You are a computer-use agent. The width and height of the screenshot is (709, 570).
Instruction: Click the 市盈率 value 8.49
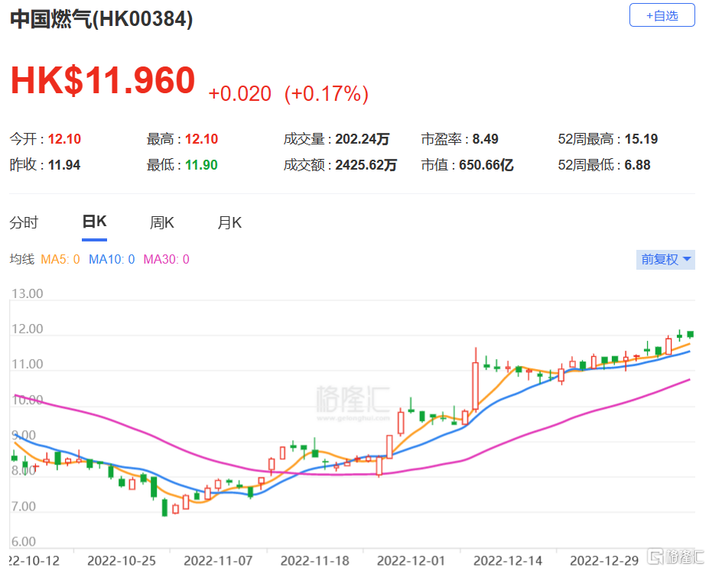[485, 139]
